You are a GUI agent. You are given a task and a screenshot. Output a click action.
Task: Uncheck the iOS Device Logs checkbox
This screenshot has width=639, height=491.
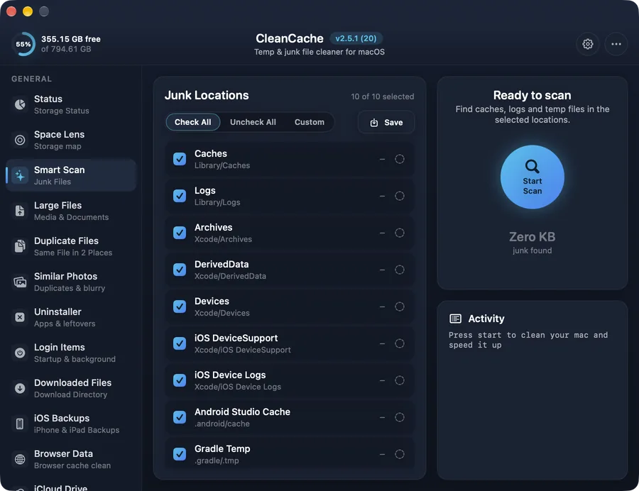click(x=180, y=380)
